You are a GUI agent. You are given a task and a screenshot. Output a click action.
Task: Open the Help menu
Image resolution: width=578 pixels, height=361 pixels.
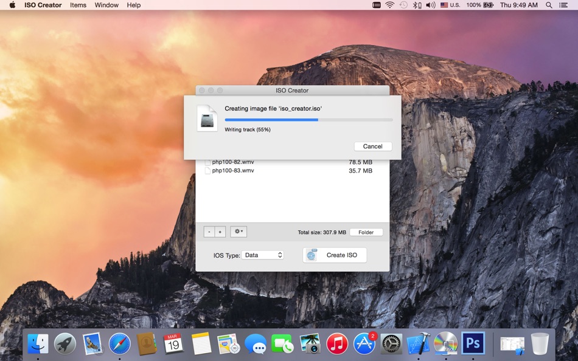tap(134, 5)
